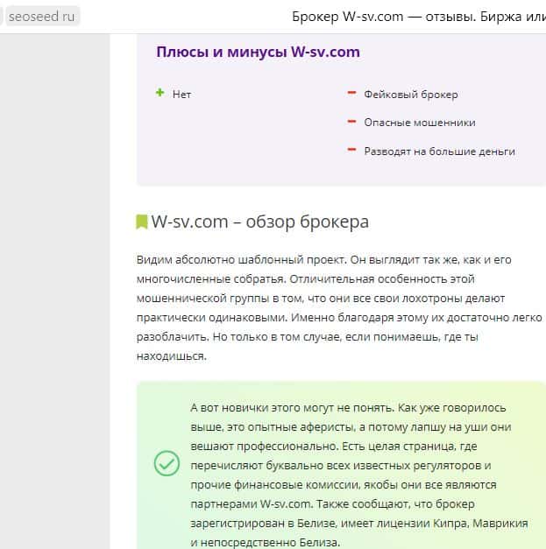Click line starting 'партнерами W-sv.com'
546x549 pixels.
pyautogui.click(x=332, y=504)
